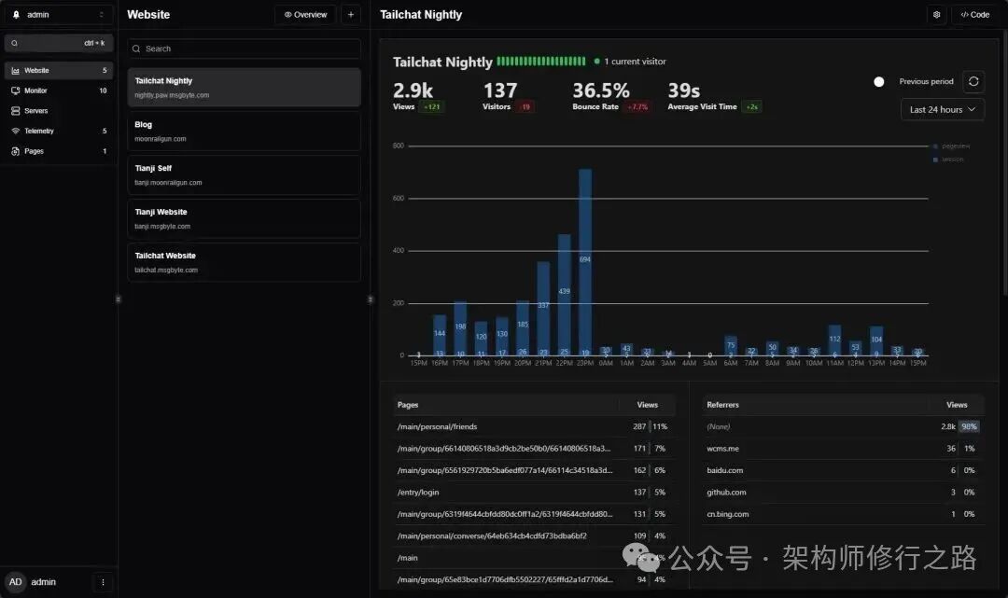Click the (None) referrer row
This screenshot has width=1008, height=598.
tap(843, 426)
